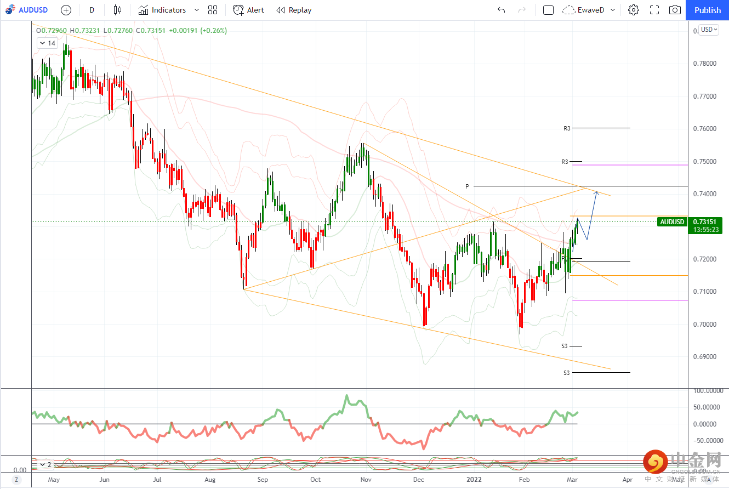This screenshot has height=489, width=729.
Task: Open the candlestick chart type selector
Action: [117, 10]
